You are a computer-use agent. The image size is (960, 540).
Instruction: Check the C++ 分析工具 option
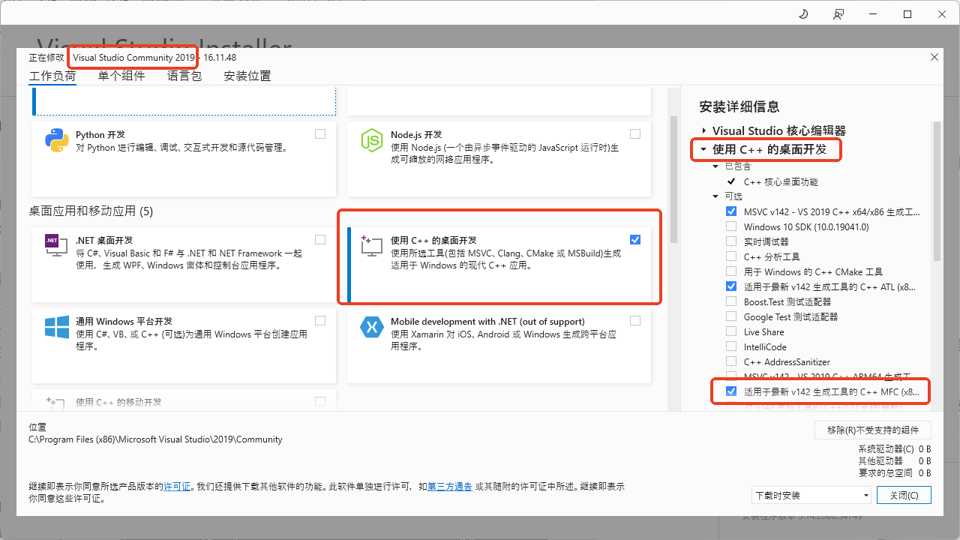tap(731, 256)
